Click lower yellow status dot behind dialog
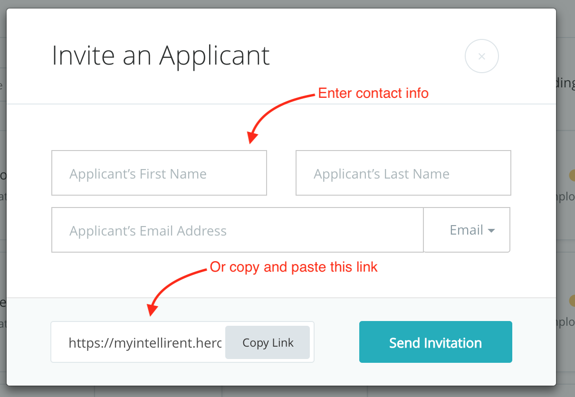Image resolution: width=575 pixels, height=397 pixels. (572, 301)
